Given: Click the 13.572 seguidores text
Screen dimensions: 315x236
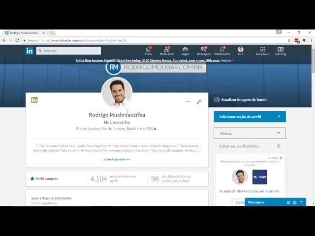Looking at the screenshot, I should pos(44,203).
